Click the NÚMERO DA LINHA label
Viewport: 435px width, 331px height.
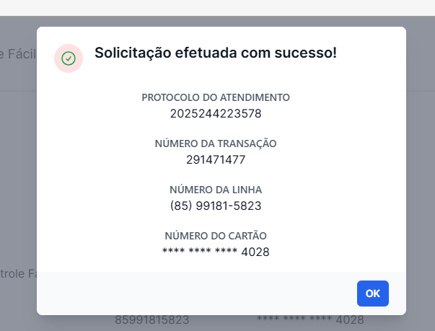(216, 190)
